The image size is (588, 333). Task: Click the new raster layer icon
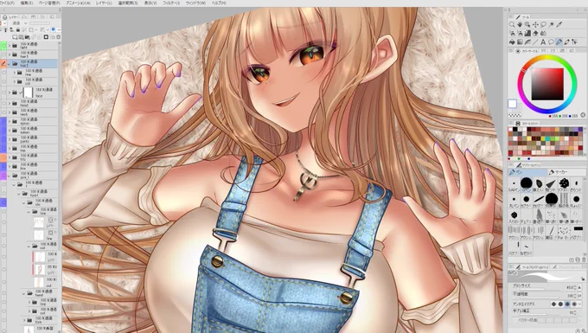pyautogui.click(x=16, y=36)
